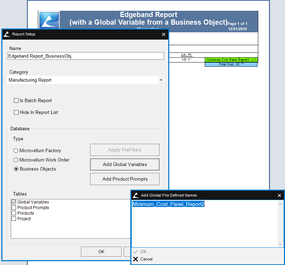The width and height of the screenshot is (285, 265).
Task: Click the Apply PreFilters button
Action: pyautogui.click(x=125, y=150)
